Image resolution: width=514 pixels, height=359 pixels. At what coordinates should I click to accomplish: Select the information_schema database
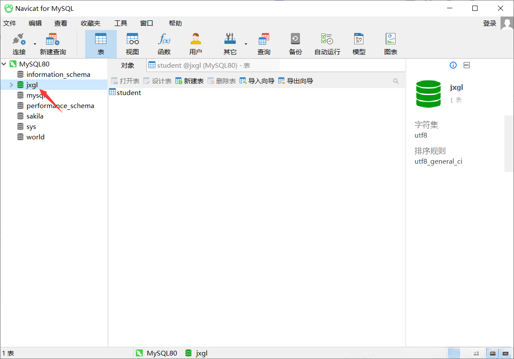point(58,74)
